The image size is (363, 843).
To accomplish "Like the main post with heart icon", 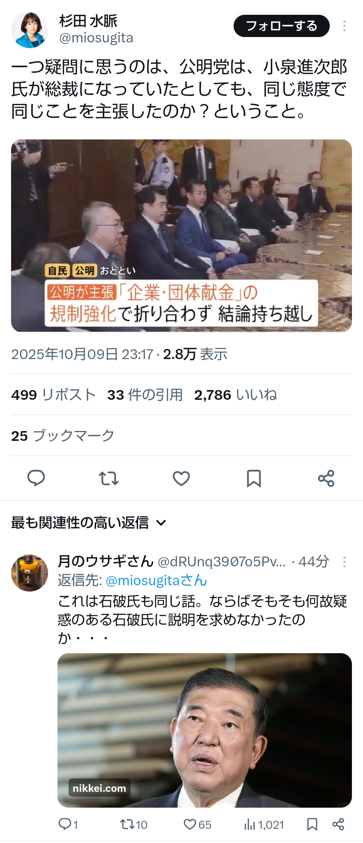I will pos(181,478).
